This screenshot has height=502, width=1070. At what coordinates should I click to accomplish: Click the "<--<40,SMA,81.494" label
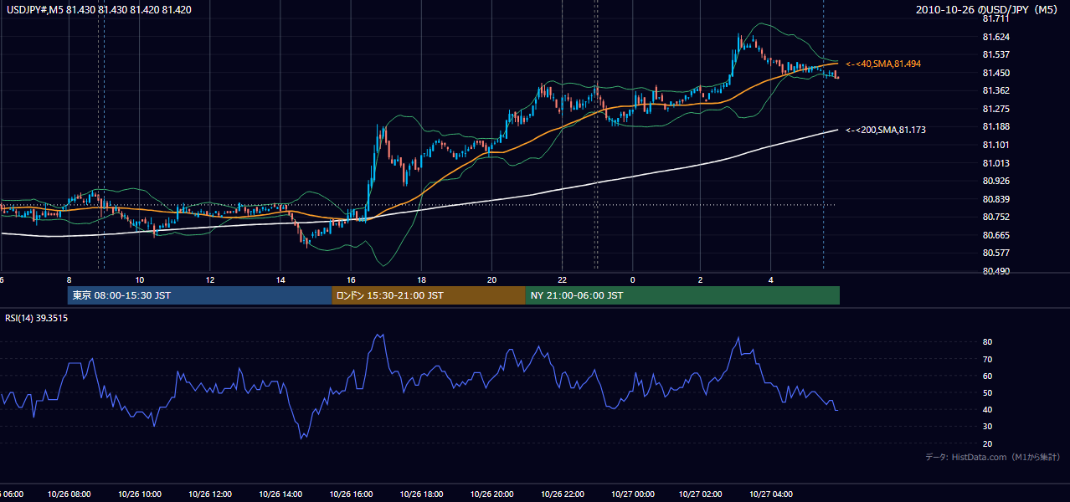(884, 64)
